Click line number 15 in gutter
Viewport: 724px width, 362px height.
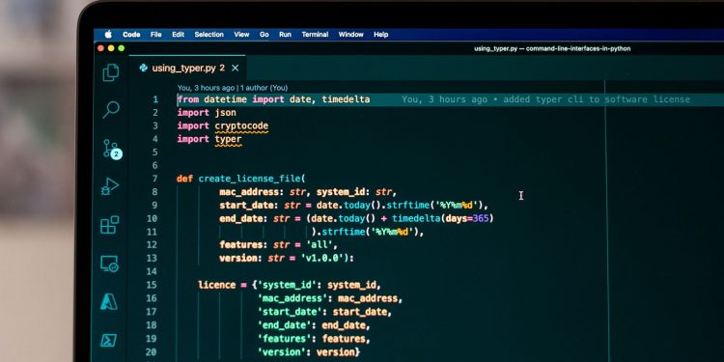[152, 285]
